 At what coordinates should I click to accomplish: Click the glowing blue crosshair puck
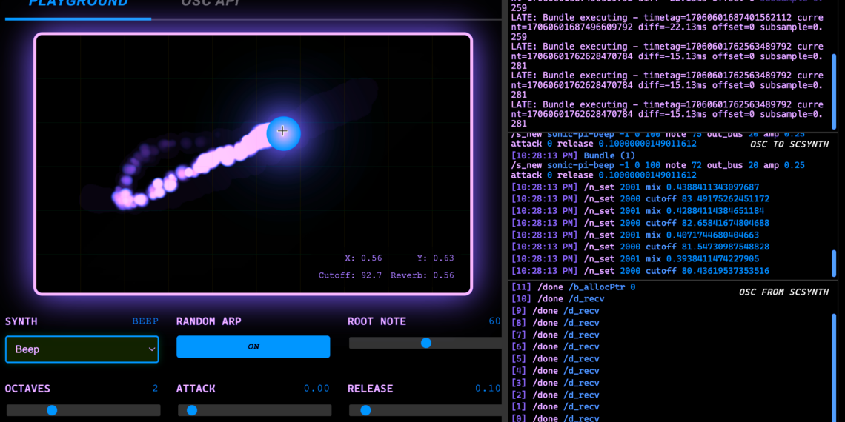[282, 133]
